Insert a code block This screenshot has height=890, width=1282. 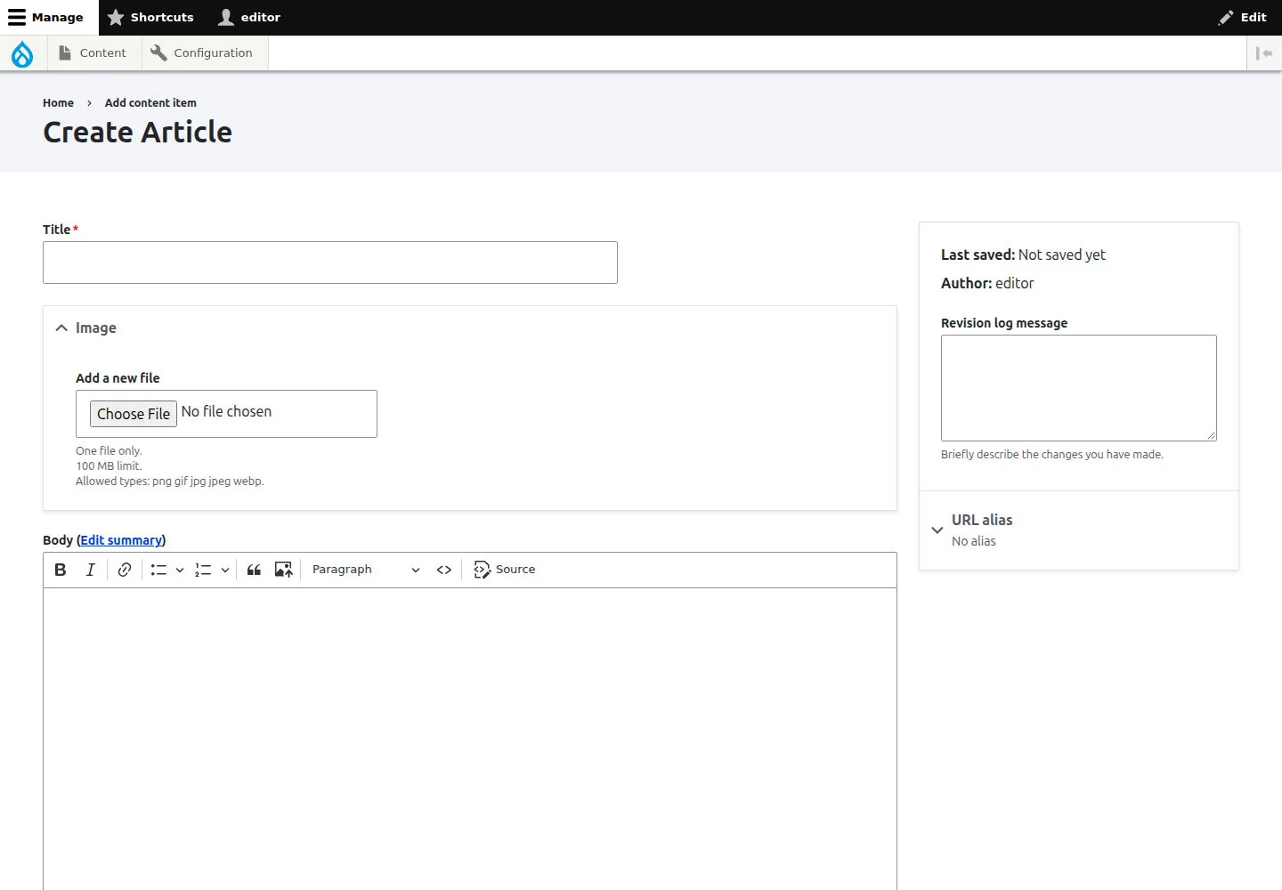tap(444, 570)
